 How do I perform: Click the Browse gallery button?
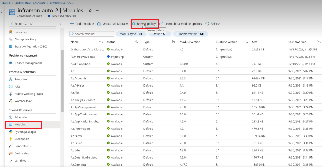pyautogui.click(x=145, y=23)
